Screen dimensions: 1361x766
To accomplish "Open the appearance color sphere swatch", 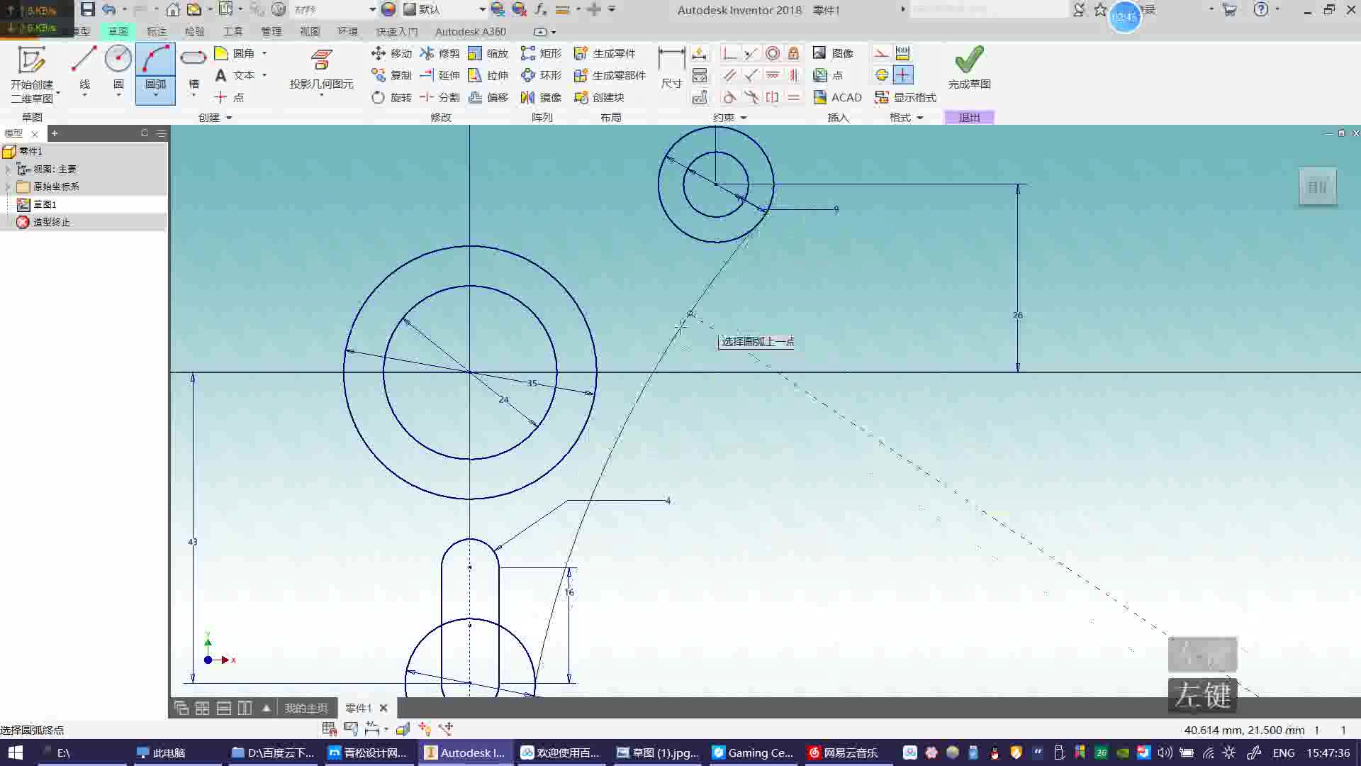I will tap(388, 9).
